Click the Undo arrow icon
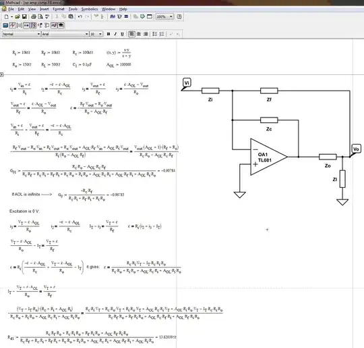 click(80, 16)
